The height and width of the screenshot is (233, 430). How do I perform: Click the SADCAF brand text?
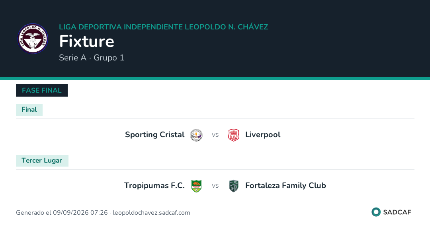tap(397, 212)
